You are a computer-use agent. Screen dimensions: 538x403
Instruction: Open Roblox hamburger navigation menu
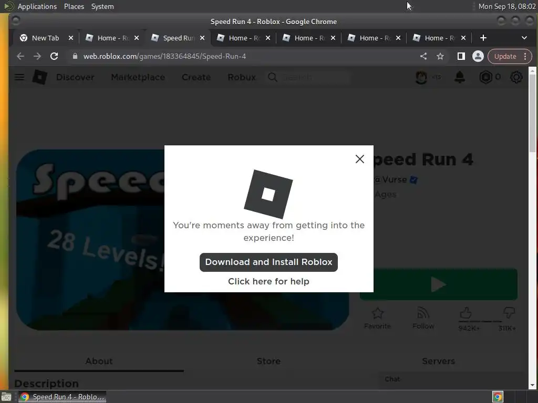pyautogui.click(x=19, y=77)
